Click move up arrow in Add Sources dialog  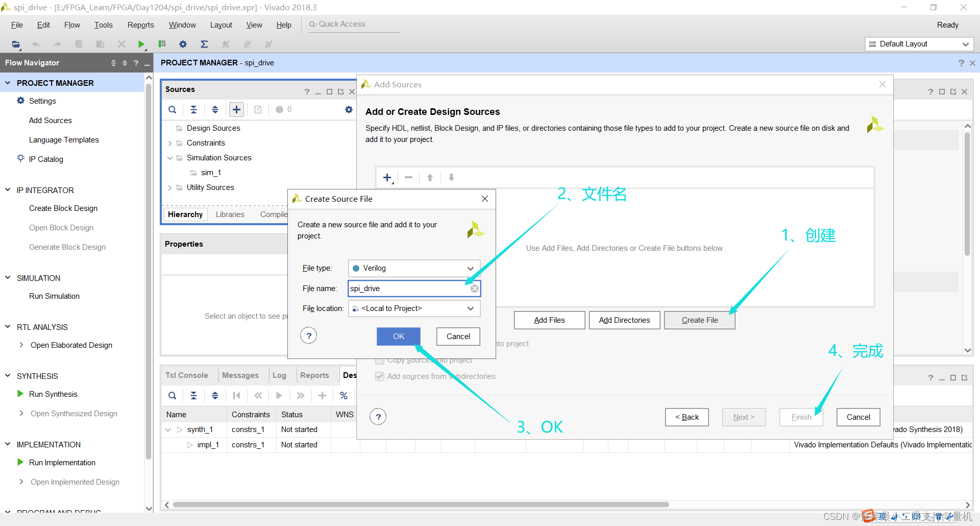click(x=430, y=178)
